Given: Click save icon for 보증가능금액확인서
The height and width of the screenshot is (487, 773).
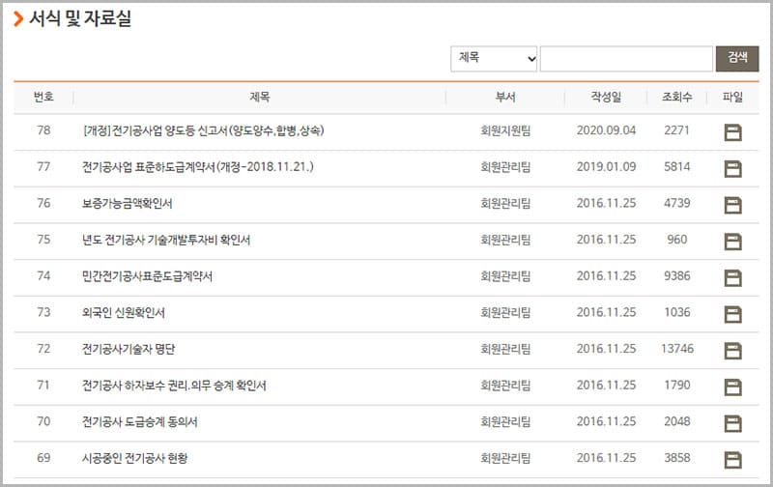Looking at the screenshot, I should point(732,204).
